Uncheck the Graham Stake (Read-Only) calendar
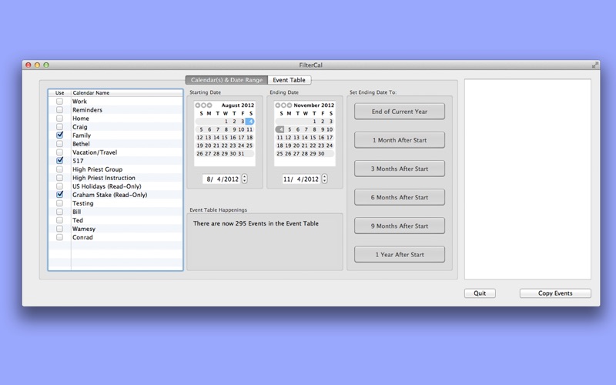Image resolution: width=616 pixels, height=385 pixels. (60, 195)
